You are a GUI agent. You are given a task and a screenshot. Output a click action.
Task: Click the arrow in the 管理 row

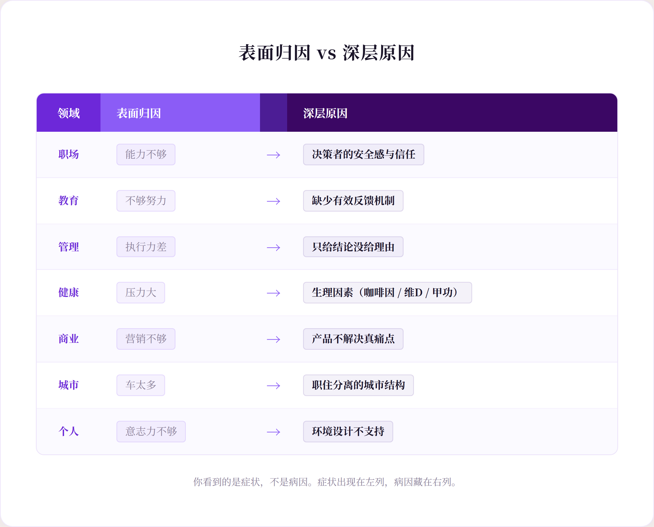coord(273,248)
